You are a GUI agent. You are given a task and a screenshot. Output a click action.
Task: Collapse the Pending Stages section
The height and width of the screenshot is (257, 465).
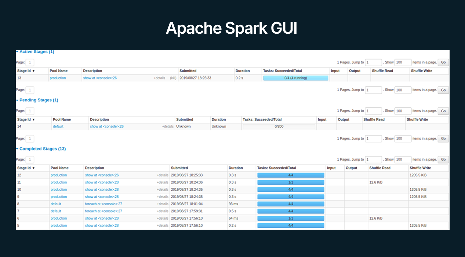pos(38,100)
